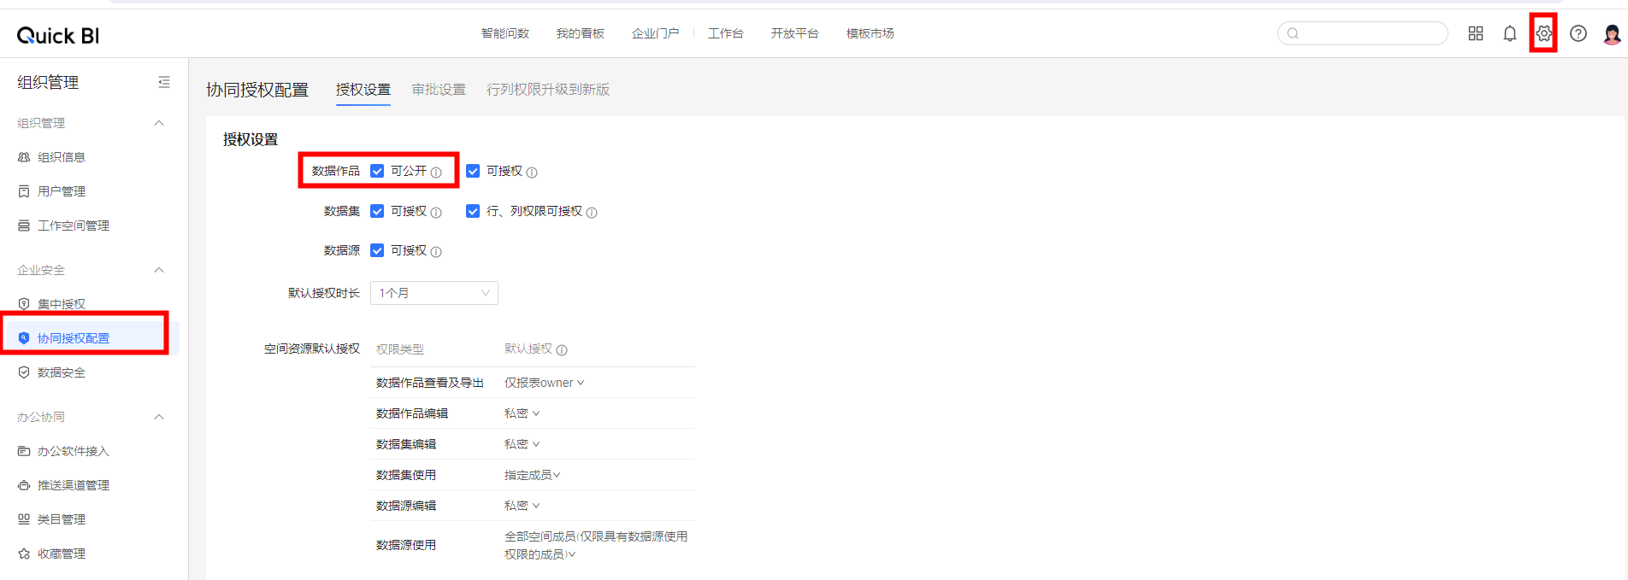Uncheck 可公开 for 数据作品
1628x580 pixels.
[x=377, y=171]
